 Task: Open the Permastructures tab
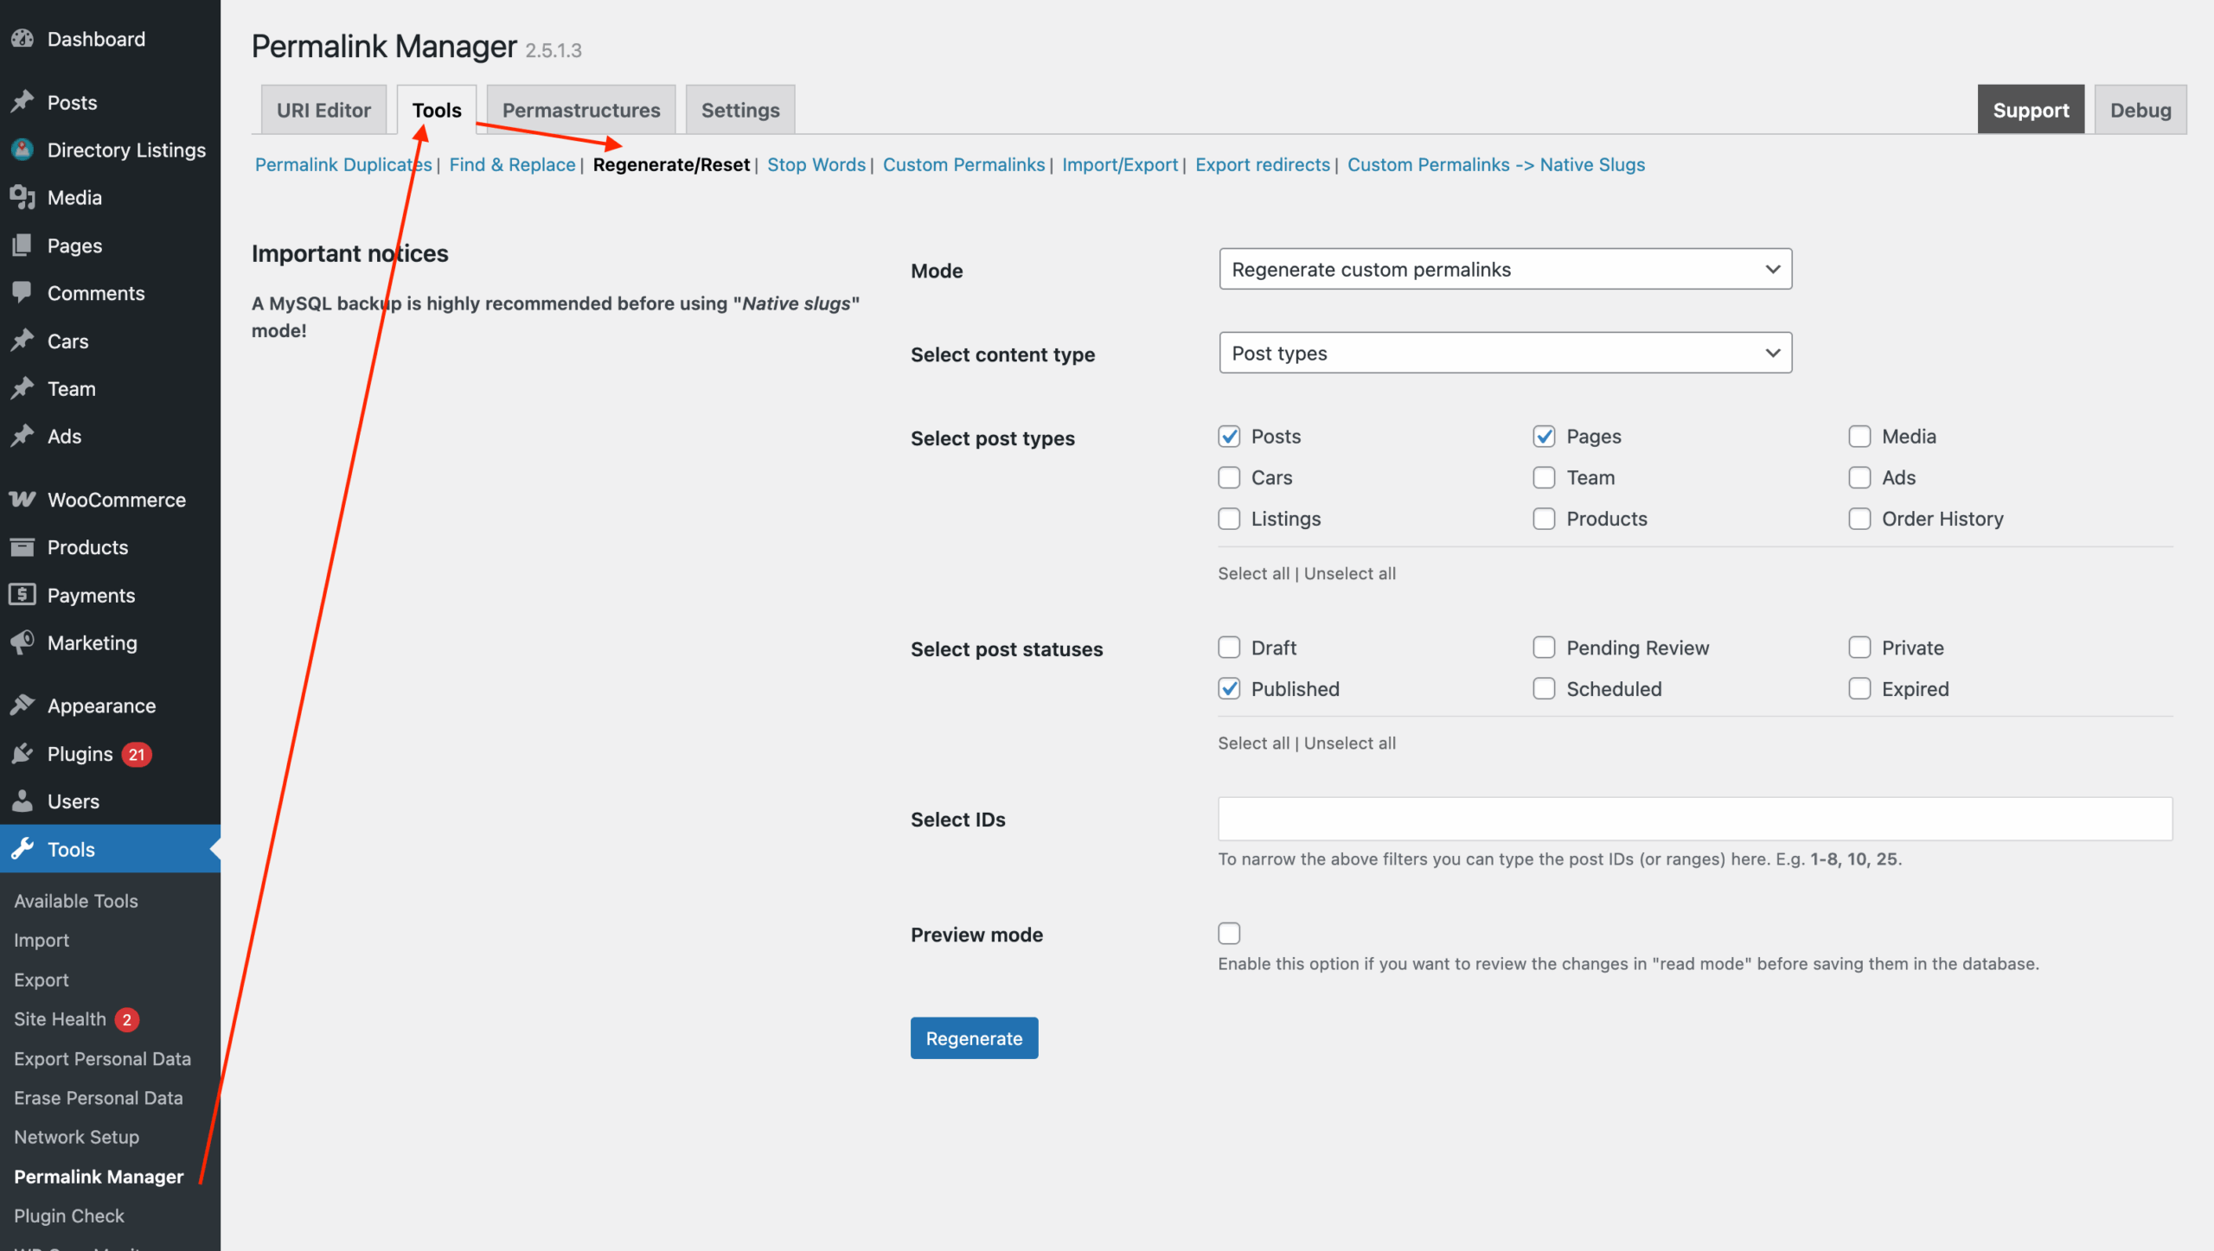pyautogui.click(x=581, y=110)
